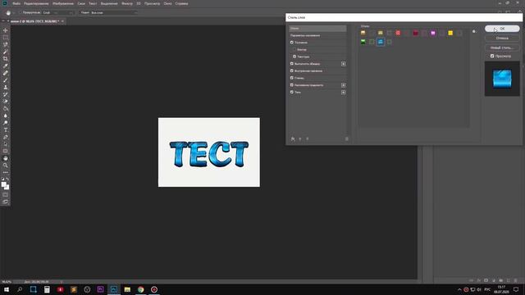Toggle the Внутреннее свечение checkbox

tap(292, 71)
